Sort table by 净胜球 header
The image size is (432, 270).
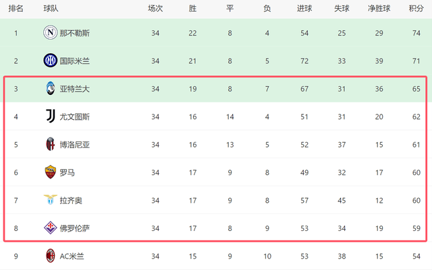tap(379, 9)
